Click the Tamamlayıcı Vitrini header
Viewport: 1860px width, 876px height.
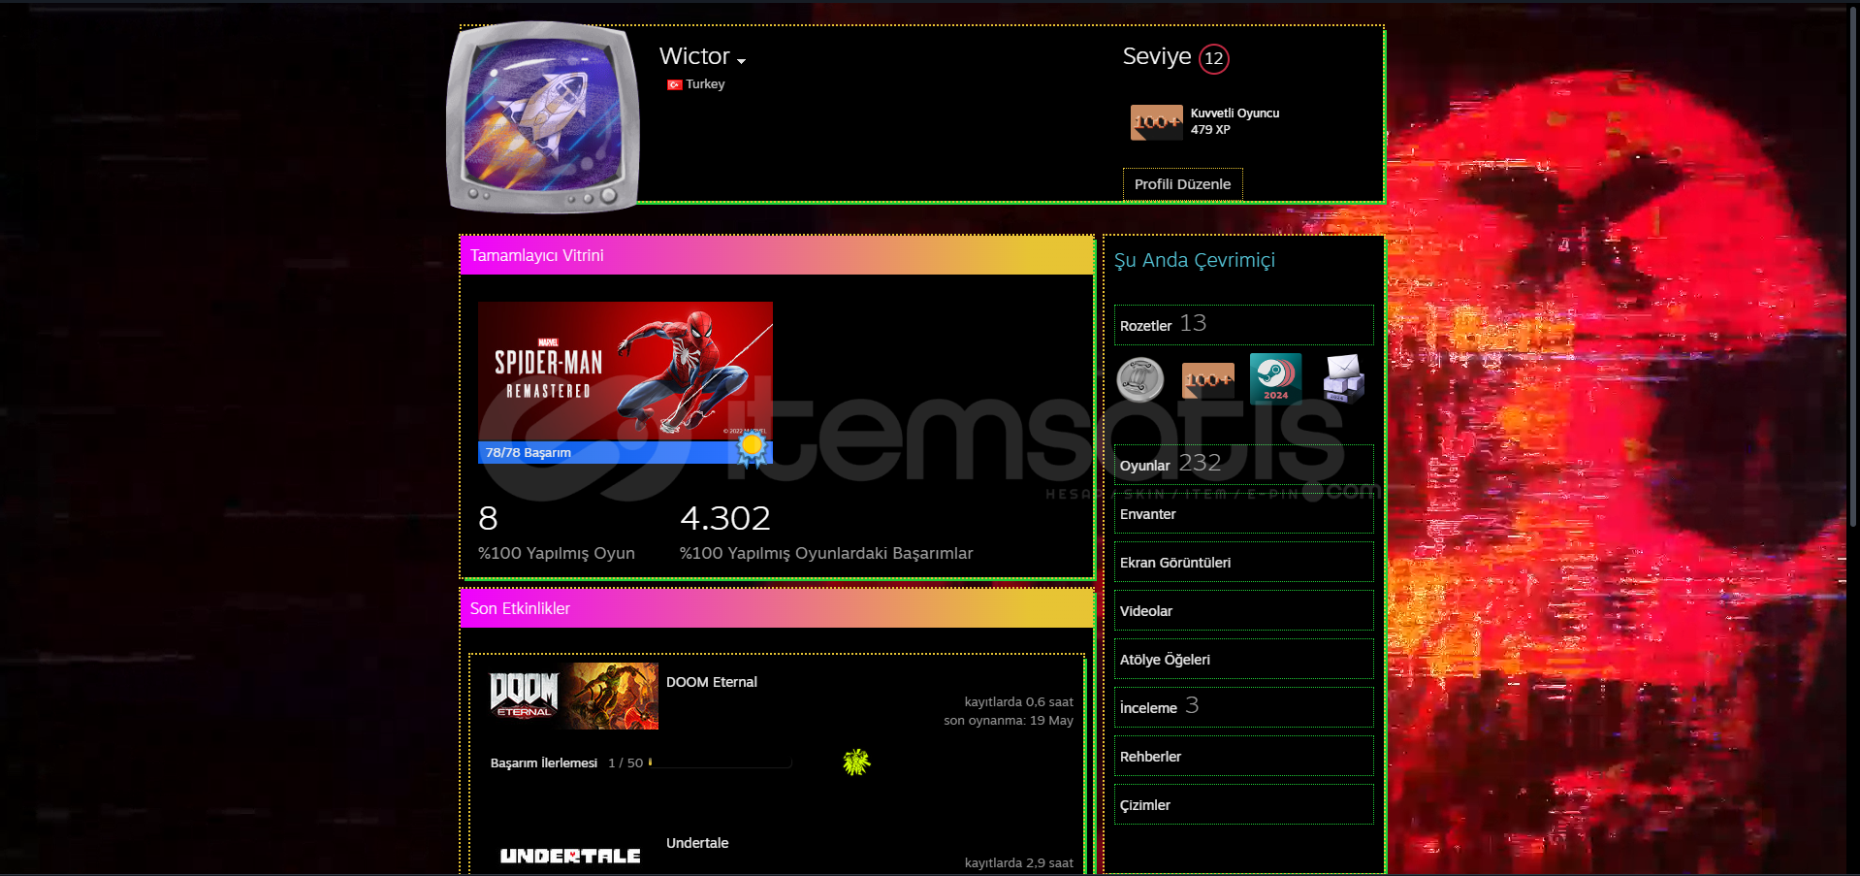point(777,255)
